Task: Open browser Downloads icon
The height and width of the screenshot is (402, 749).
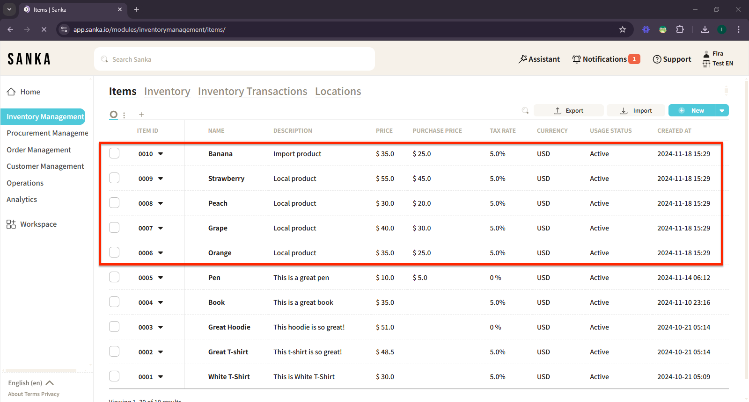Action: coord(705,29)
